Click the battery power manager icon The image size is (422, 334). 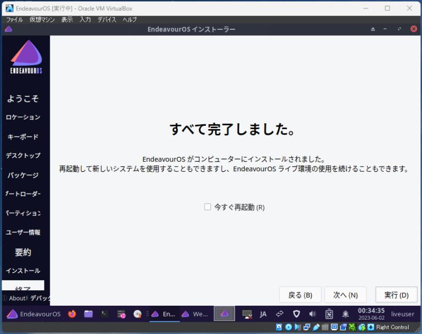coord(329,314)
